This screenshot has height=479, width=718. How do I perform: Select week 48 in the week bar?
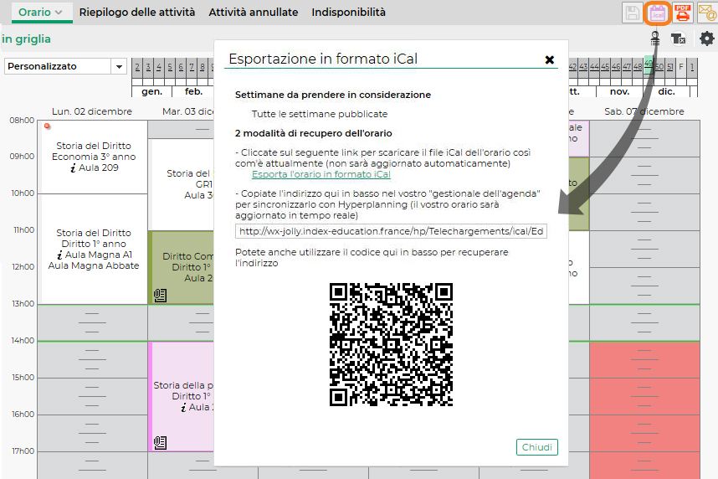coord(638,67)
